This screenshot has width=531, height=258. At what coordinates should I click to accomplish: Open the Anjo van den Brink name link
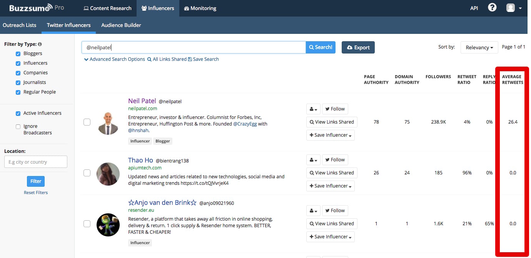coord(162,203)
